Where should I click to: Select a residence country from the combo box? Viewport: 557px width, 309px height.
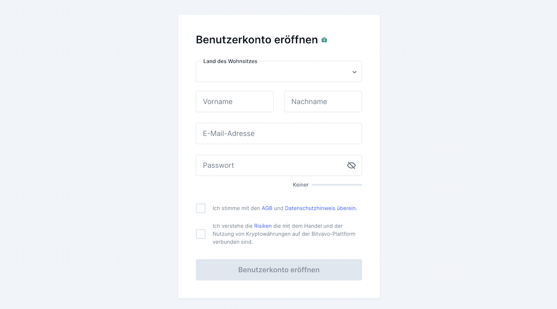tap(278, 72)
